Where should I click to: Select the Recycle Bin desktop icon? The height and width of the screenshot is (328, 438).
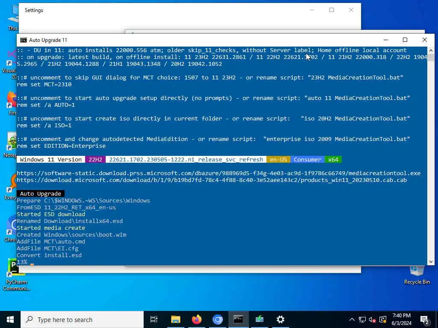click(417, 275)
